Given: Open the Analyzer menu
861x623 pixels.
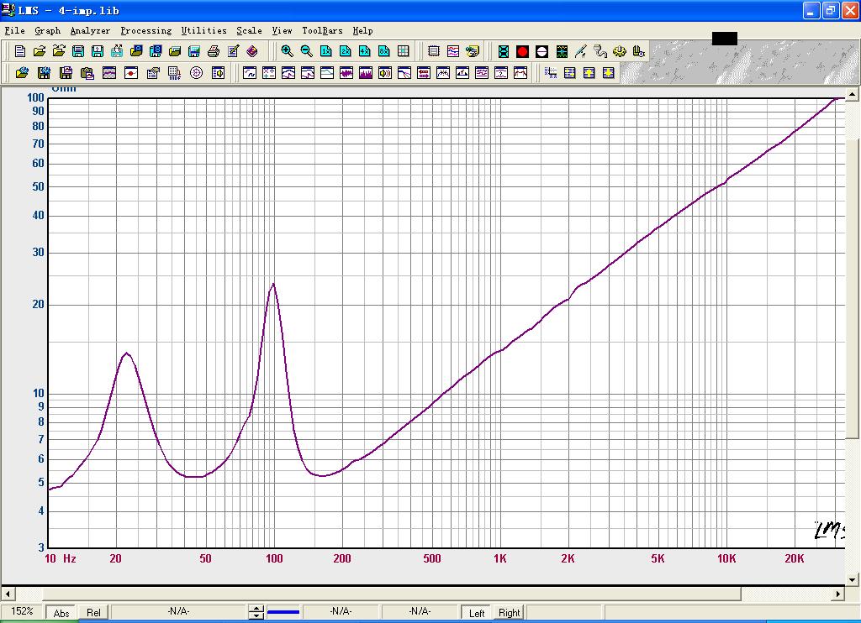Looking at the screenshot, I should [90, 31].
